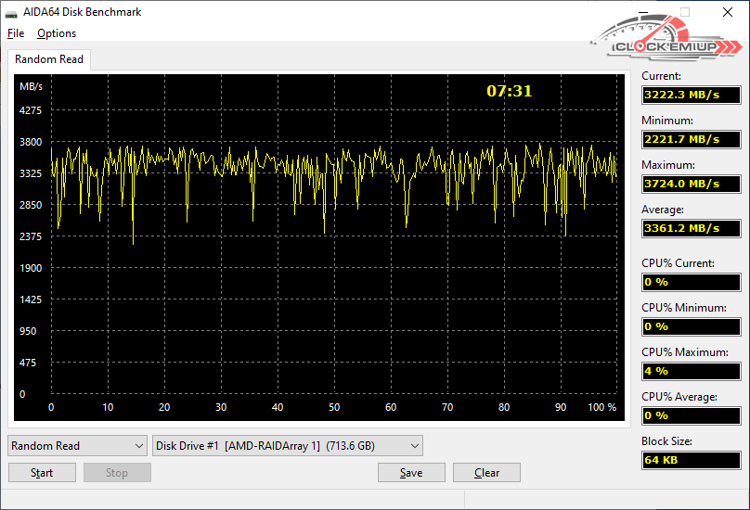Expand the Random Read test type dropdown

(77, 446)
